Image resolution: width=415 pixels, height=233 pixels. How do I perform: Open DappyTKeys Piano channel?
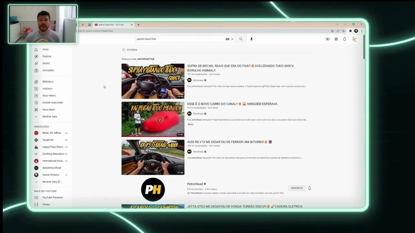pos(53,147)
